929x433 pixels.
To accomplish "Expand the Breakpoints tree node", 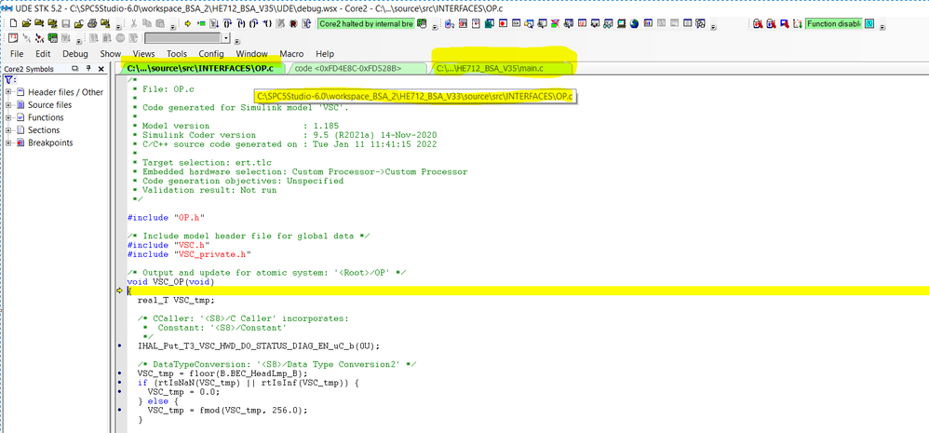I will click(9, 142).
